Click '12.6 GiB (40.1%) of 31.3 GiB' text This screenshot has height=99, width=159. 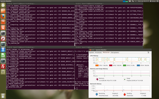coord(107,81)
